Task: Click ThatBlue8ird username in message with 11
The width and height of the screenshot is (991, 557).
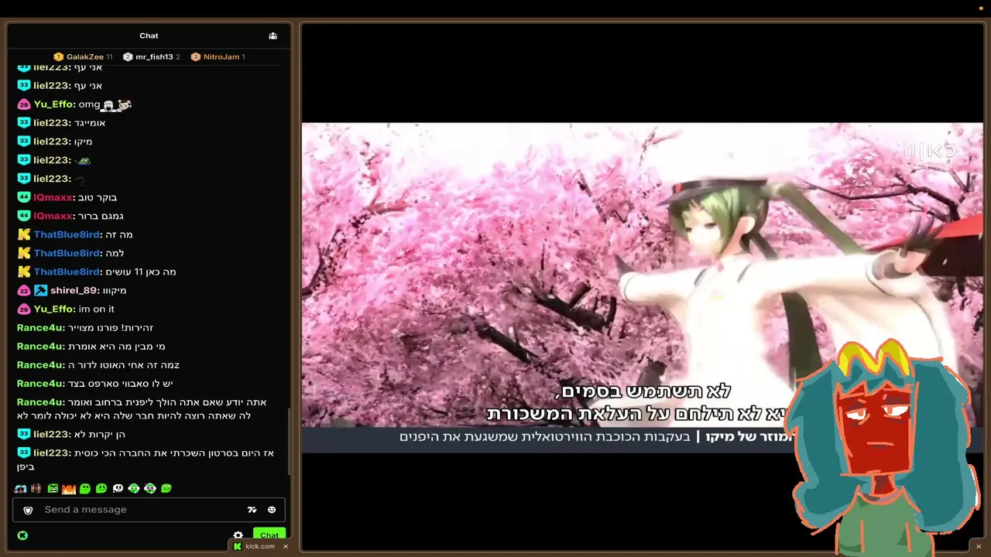Action: coord(67,272)
